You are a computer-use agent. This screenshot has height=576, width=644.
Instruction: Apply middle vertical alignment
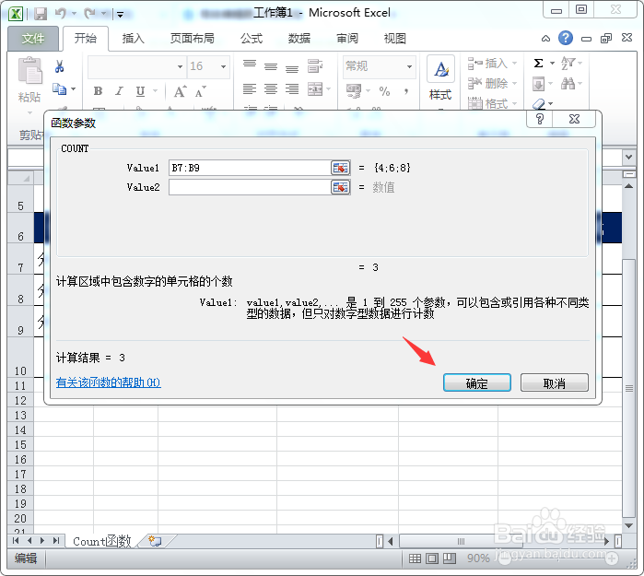pyautogui.click(x=271, y=66)
